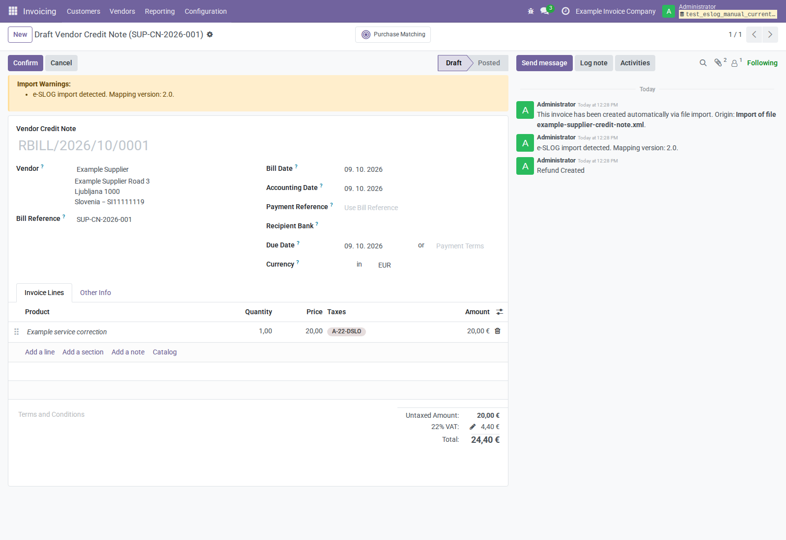Image resolution: width=786 pixels, height=540 pixels.
Task: Select the Invoice Lines tab
Action: pyautogui.click(x=44, y=293)
